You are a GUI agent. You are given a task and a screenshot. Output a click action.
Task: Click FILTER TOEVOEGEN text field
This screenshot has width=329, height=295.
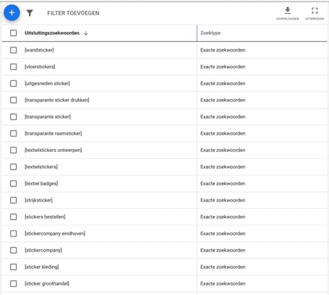[x=73, y=13]
